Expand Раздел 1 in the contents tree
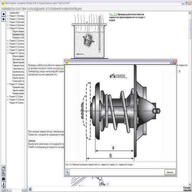The width and height of the screenshot is (192, 192). tap(8, 16)
